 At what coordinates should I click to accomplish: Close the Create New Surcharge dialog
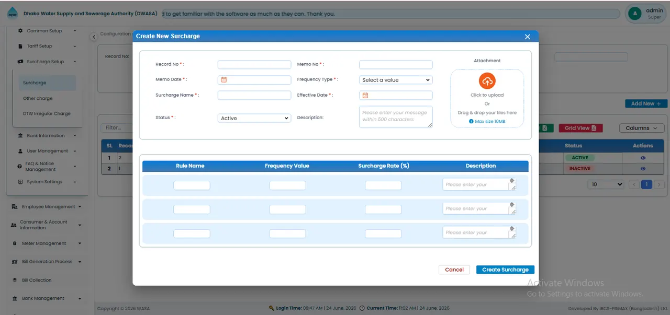point(528,37)
